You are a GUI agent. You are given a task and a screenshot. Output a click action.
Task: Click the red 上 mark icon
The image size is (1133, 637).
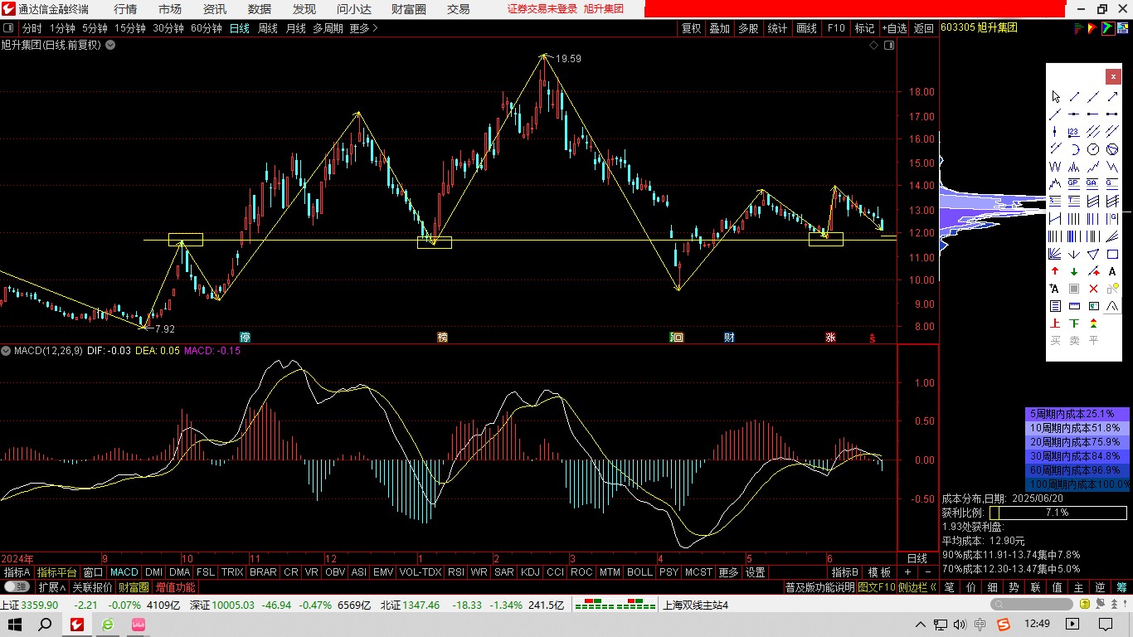(x=1055, y=323)
